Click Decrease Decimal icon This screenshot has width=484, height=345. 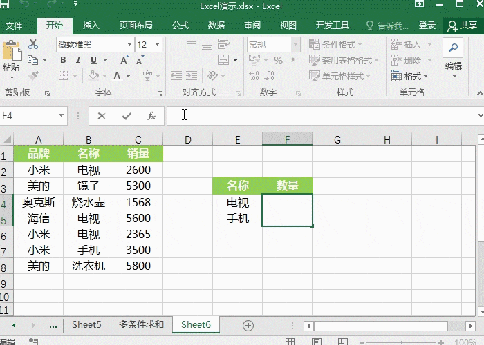(269, 76)
